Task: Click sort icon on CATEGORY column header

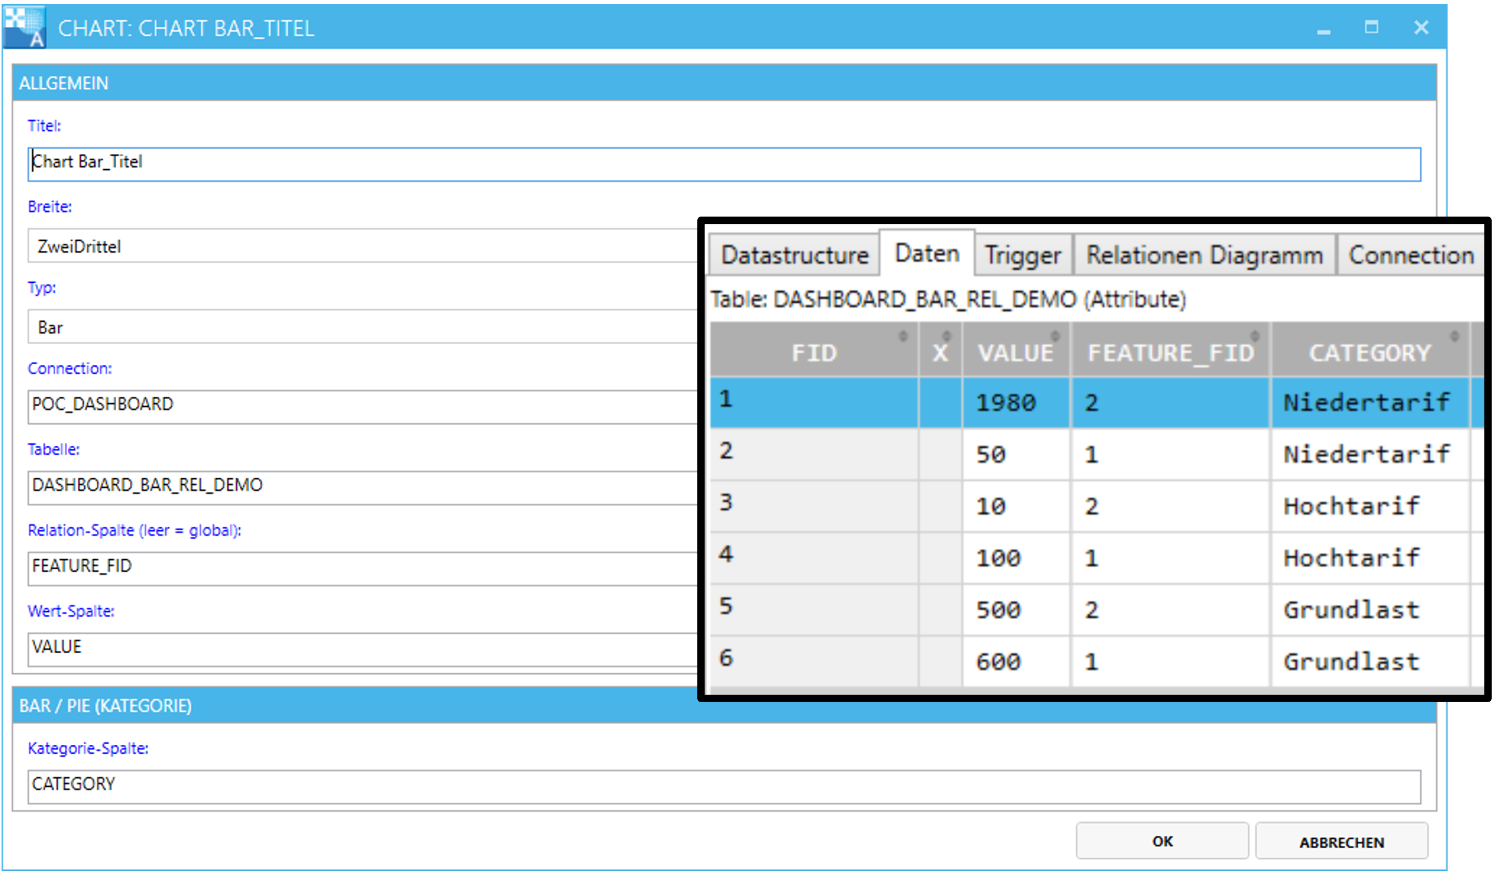Action: [1455, 336]
